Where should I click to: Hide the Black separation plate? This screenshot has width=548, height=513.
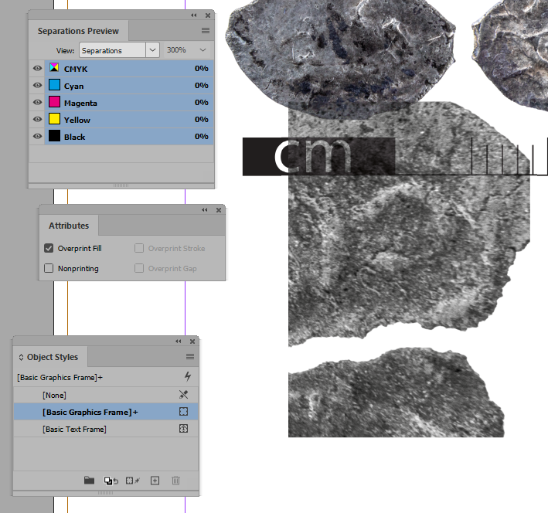click(37, 136)
